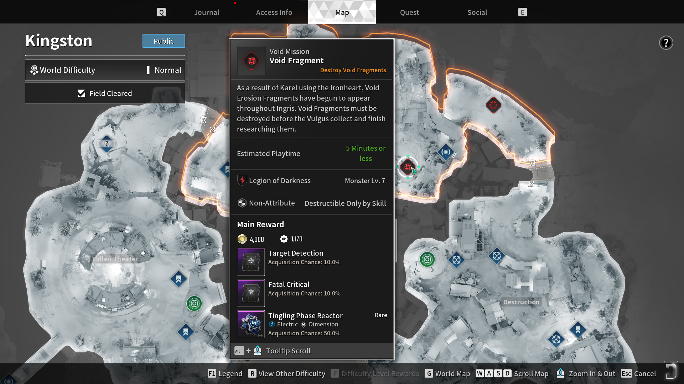Screen dimensions: 684x384
Task: Switch to the Journal tab
Action: [207, 12]
